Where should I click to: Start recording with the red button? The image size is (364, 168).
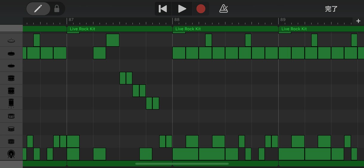(201, 9)
